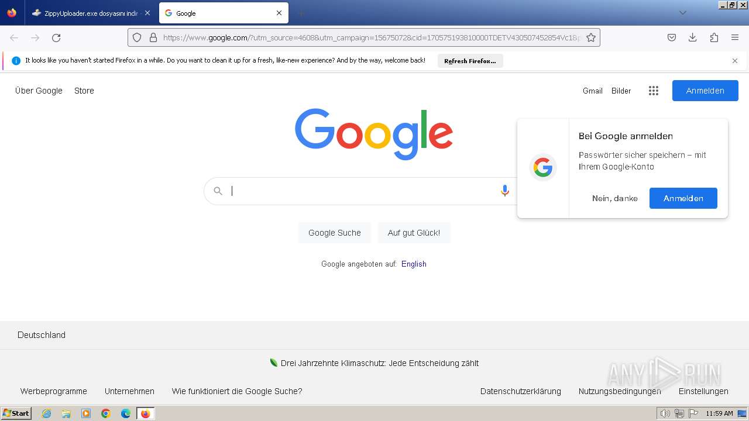
Task: Open the Extensions puzzle icon
Action: coord(714,37)
